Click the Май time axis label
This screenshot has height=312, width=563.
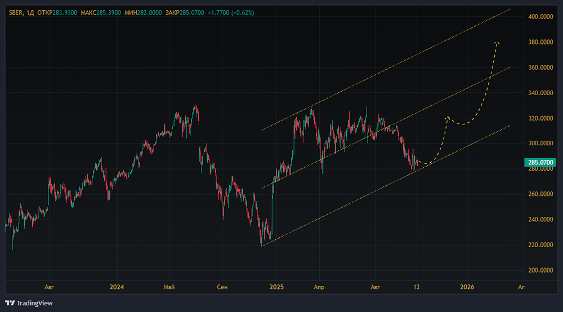coord(169,287)
